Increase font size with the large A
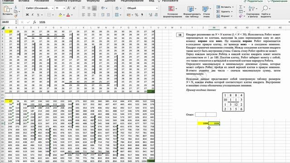 tap(68, 8)
